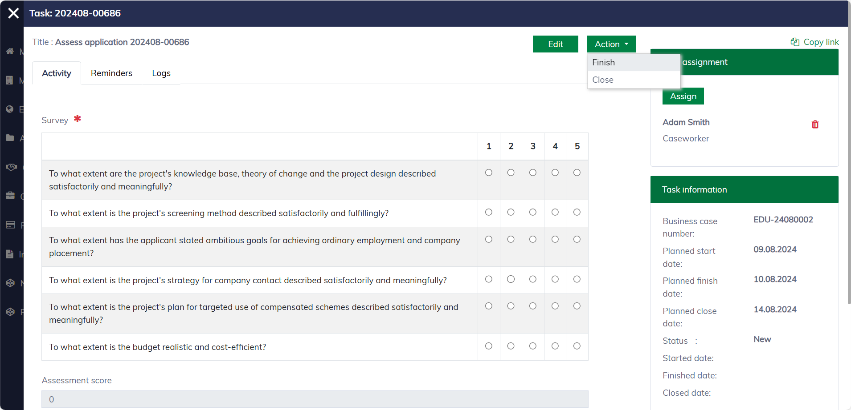Viewport: 851px width, 410px height.
Task: Click the X icon to close task panel
Action: click(x=13, y=13)
